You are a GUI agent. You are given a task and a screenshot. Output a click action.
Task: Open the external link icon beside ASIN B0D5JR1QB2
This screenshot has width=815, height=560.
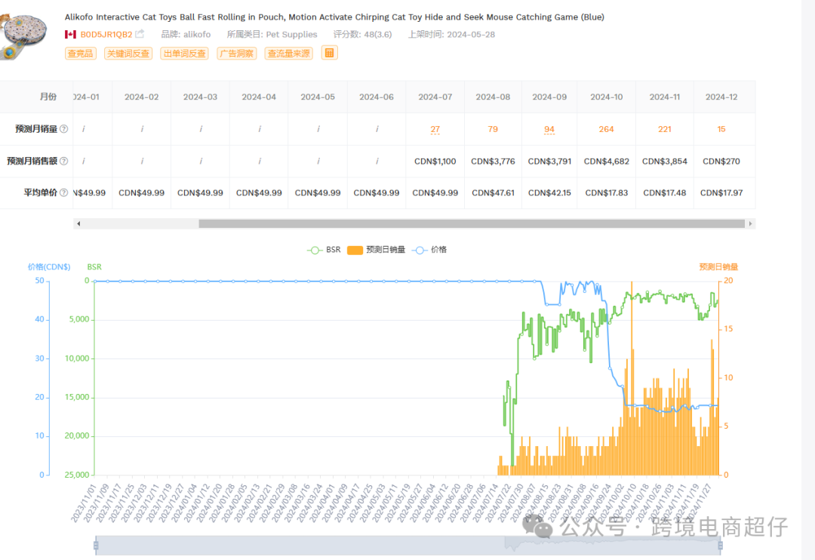pyautogui.click(x=140, y=34)
